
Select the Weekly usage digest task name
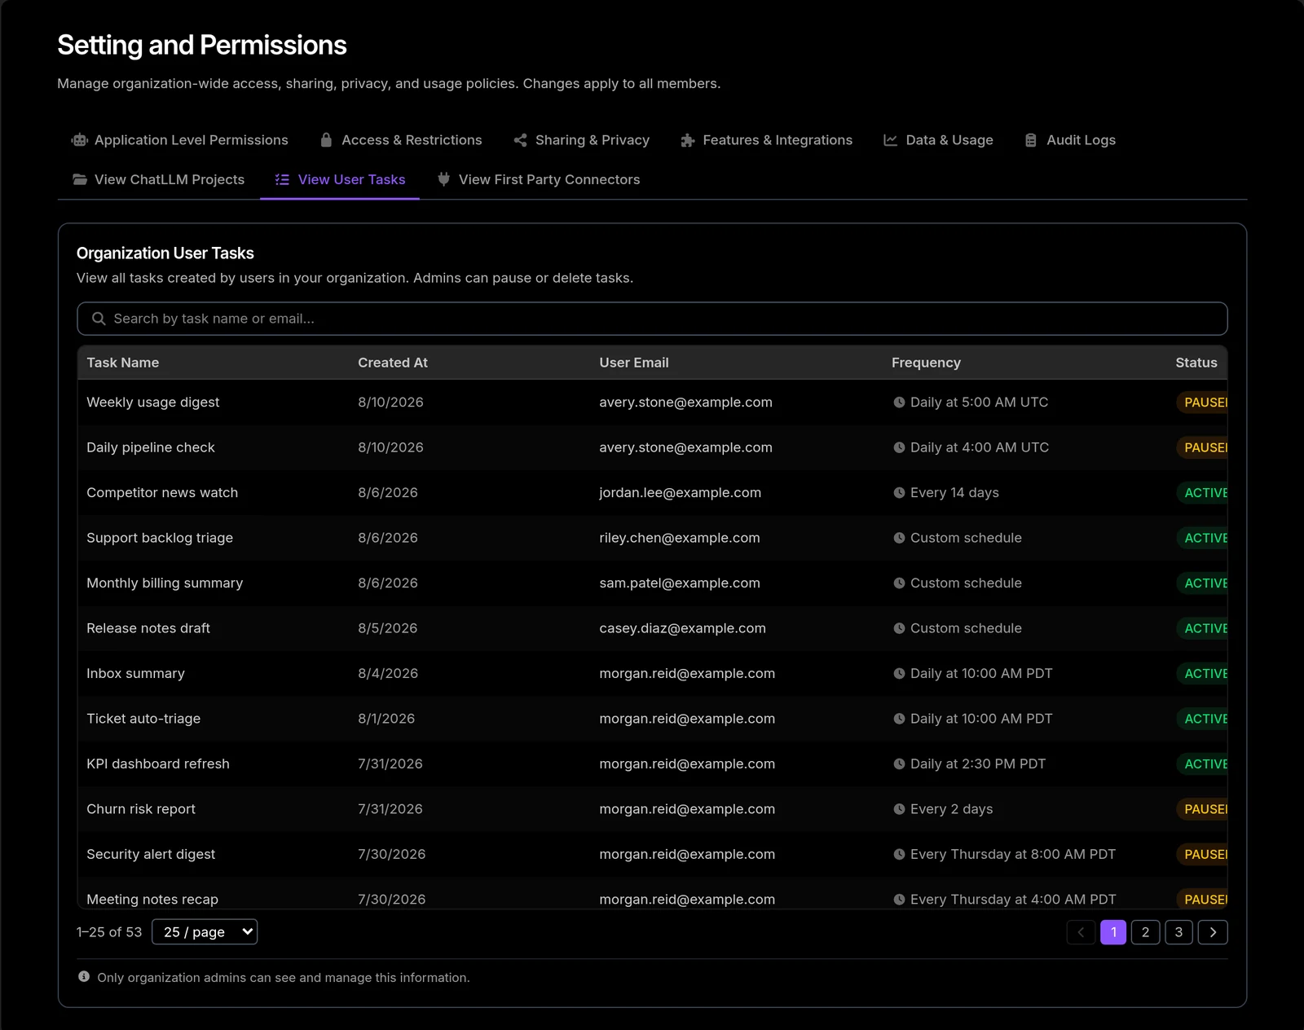coord(153,403)
